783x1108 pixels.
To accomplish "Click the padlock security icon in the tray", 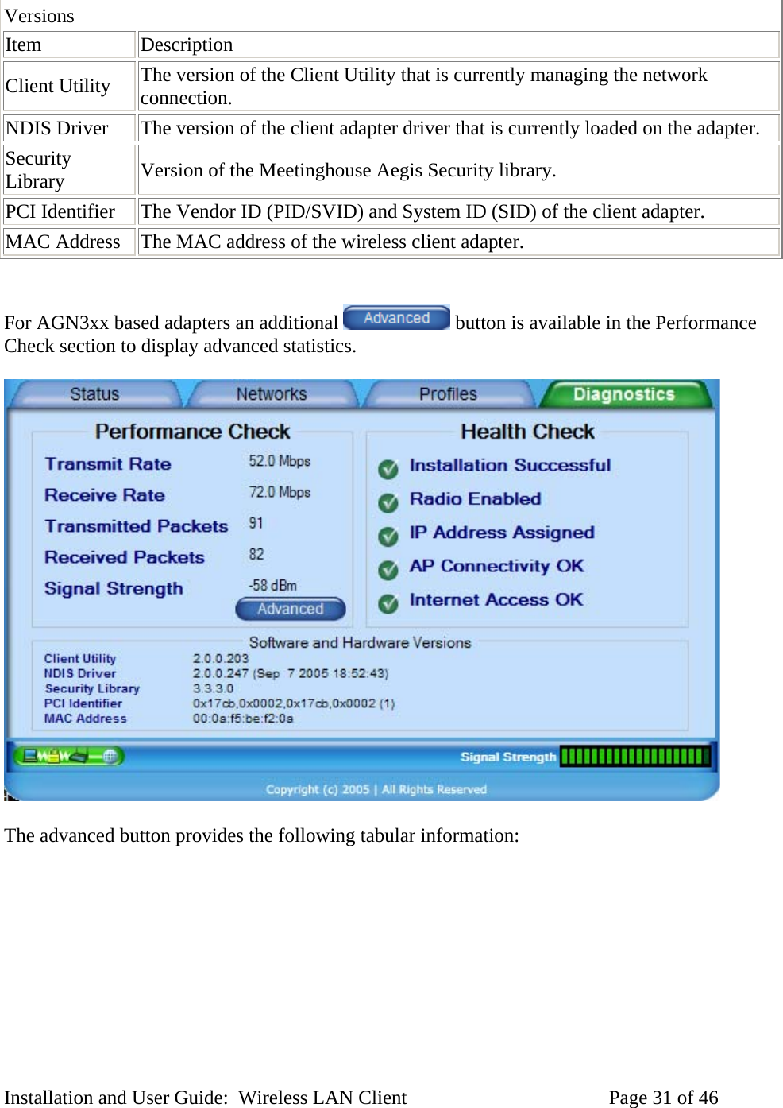I will coord(54,756).
